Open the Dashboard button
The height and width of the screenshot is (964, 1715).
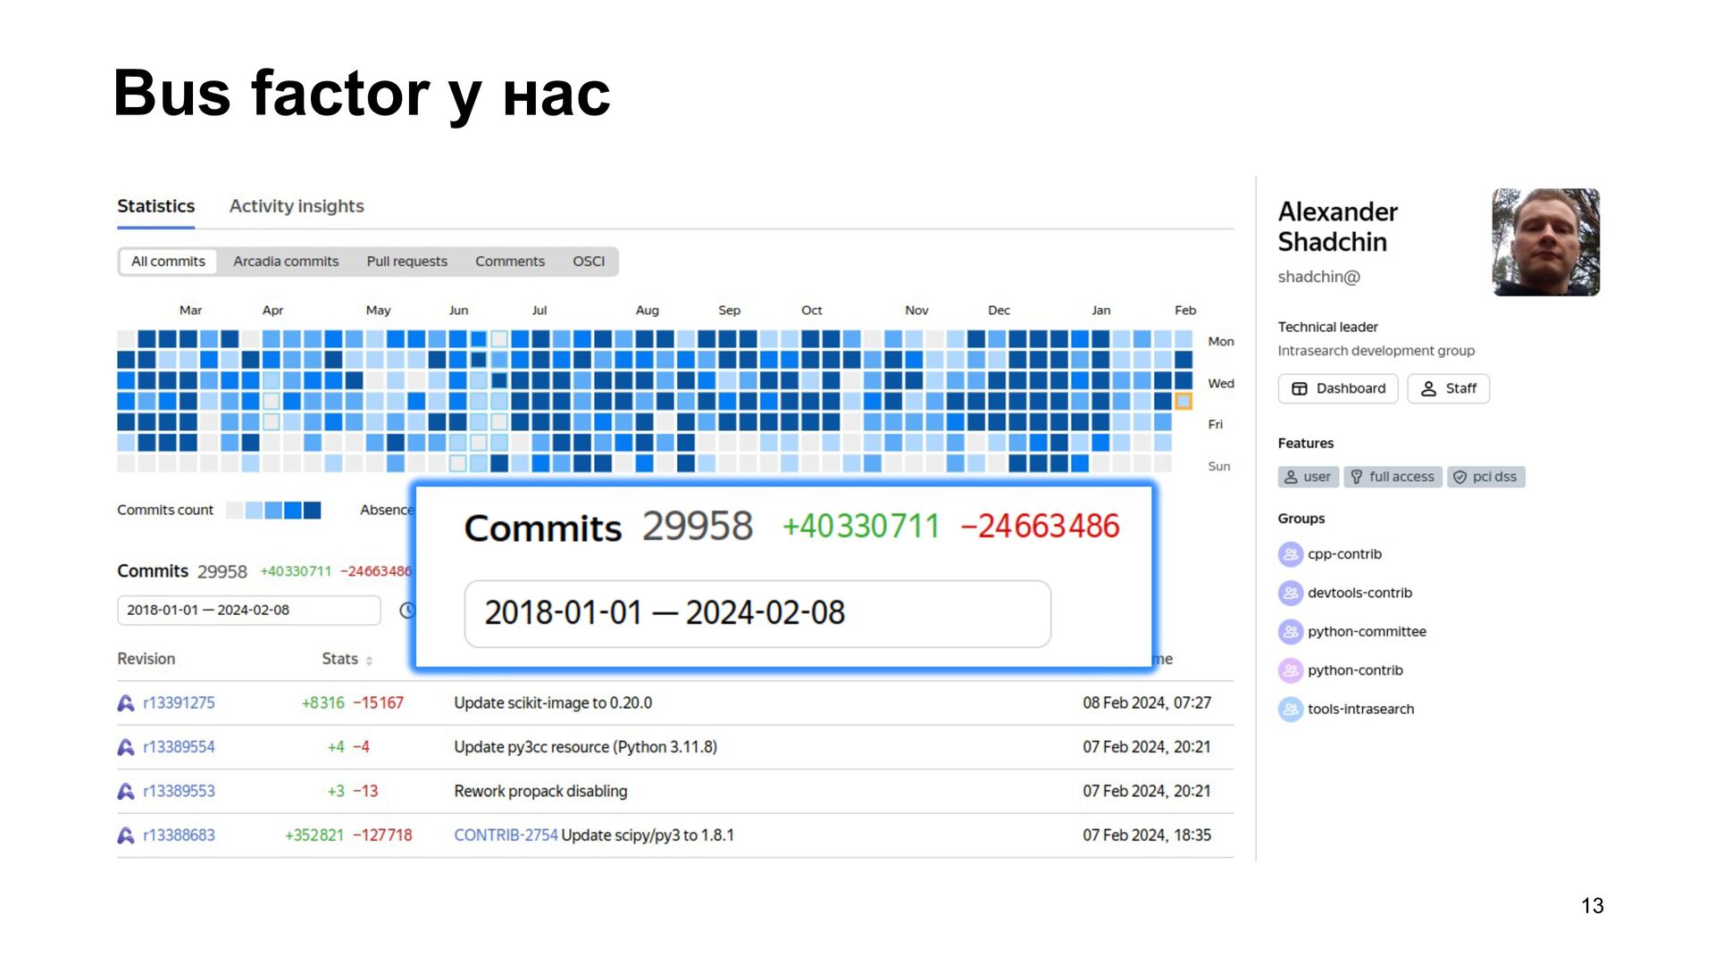click(x=1337, y=389)
